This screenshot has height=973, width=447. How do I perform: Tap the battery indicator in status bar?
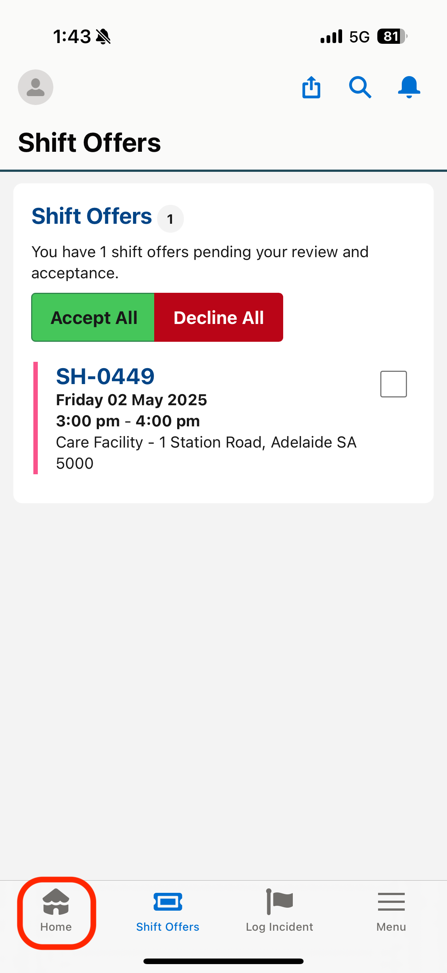392,37
